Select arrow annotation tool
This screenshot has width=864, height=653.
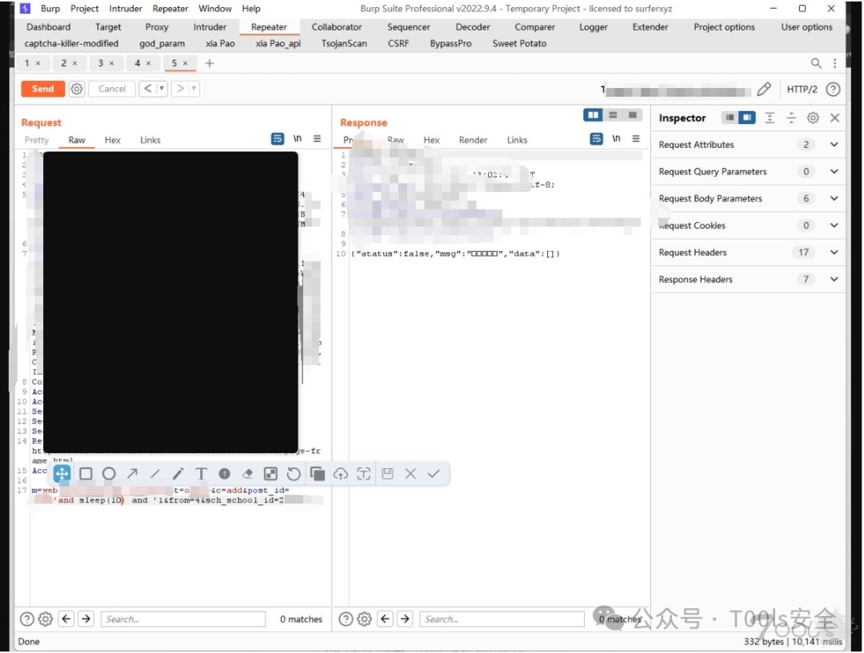[132, 474]
